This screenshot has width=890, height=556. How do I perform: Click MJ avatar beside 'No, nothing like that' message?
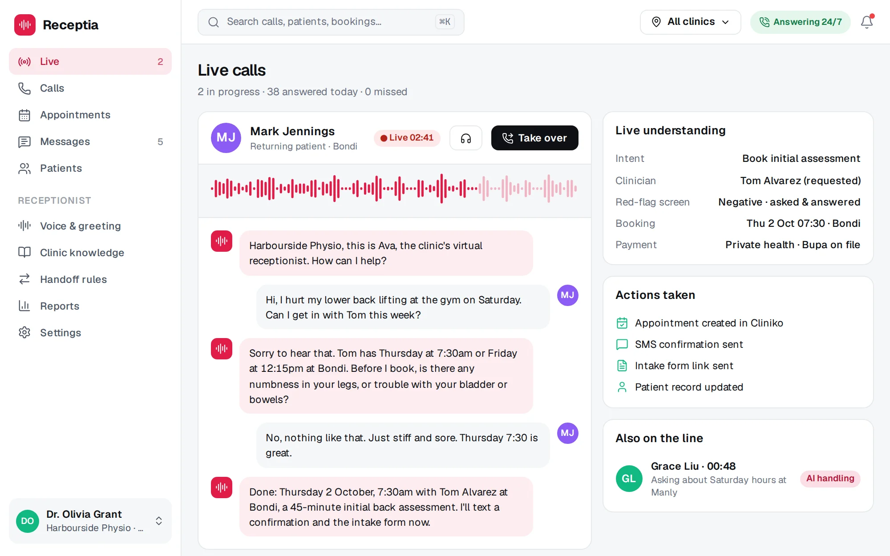click(567, 433)
